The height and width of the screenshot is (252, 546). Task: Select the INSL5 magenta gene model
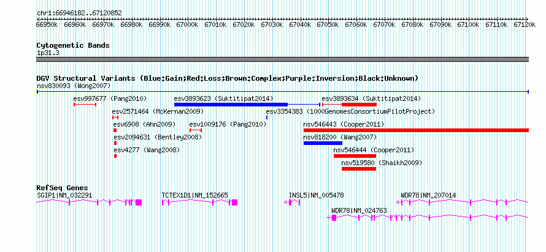(292, 202)
